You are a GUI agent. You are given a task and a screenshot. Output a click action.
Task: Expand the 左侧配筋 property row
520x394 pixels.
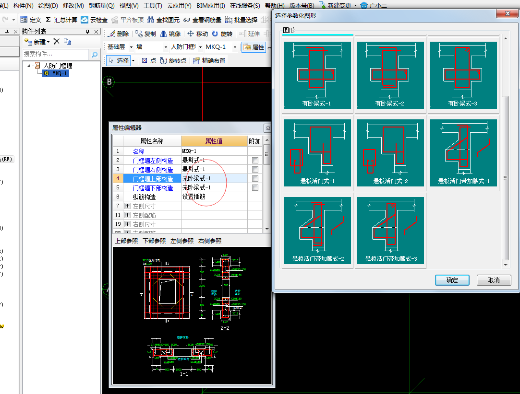tap(127, 215)
